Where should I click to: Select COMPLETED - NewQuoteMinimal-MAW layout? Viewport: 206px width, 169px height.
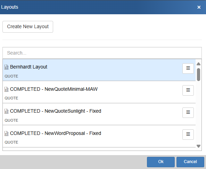[99, 92]
